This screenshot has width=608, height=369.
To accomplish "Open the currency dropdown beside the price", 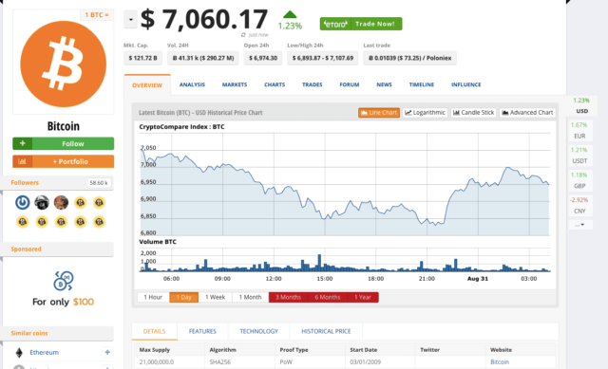I will pos(131,20).
